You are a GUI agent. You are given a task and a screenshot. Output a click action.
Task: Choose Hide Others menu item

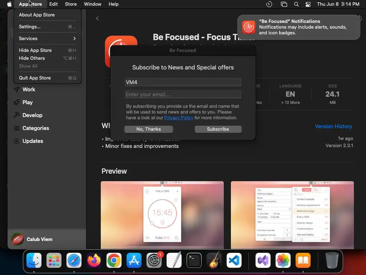(48, 58)
